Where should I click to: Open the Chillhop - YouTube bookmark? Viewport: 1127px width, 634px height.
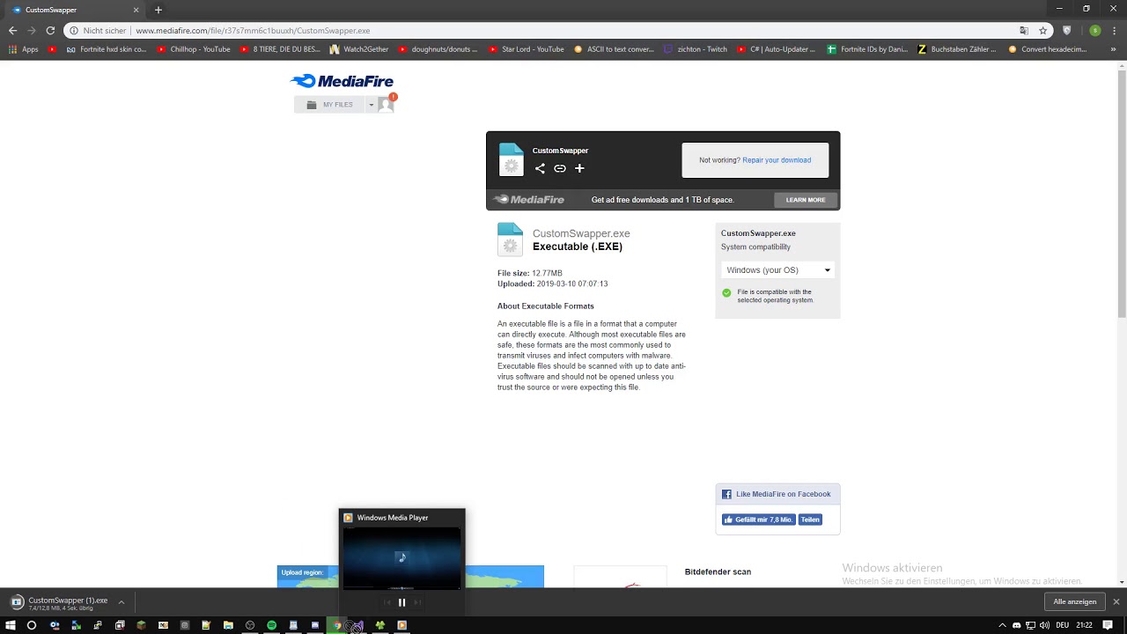pos(194,49)
